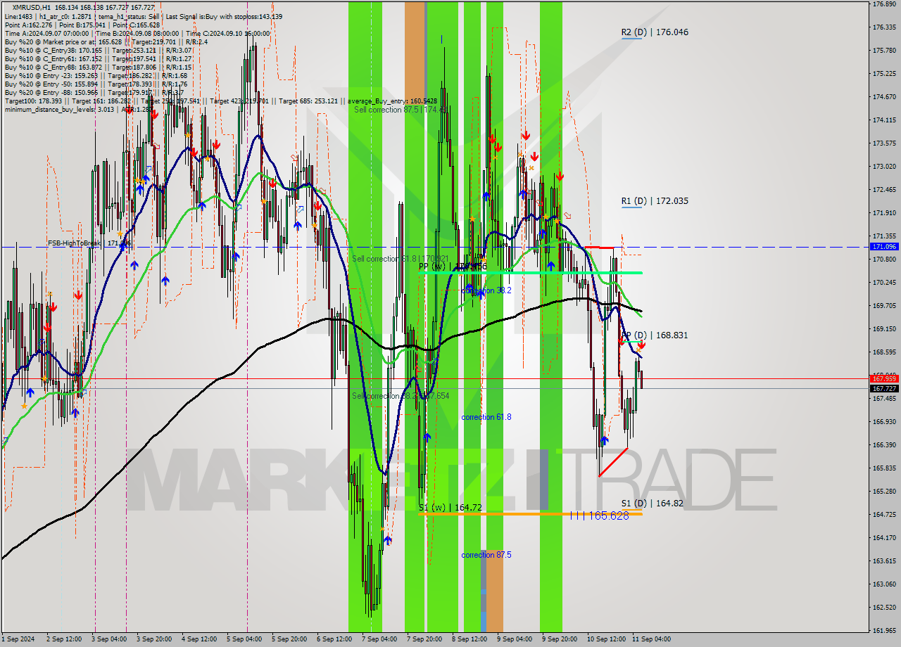
Task: Click the PP (D) | 168.831 pivot label
Action: pyautogui.click(x=655, y=335)
